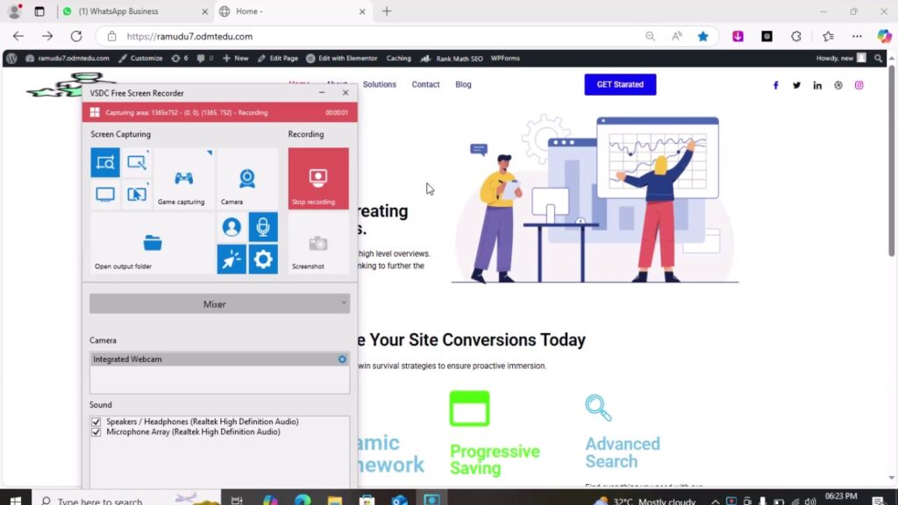This screenshot has height=505, width=898.
Task: Expand the WordPress New menu
Action: 235,58
